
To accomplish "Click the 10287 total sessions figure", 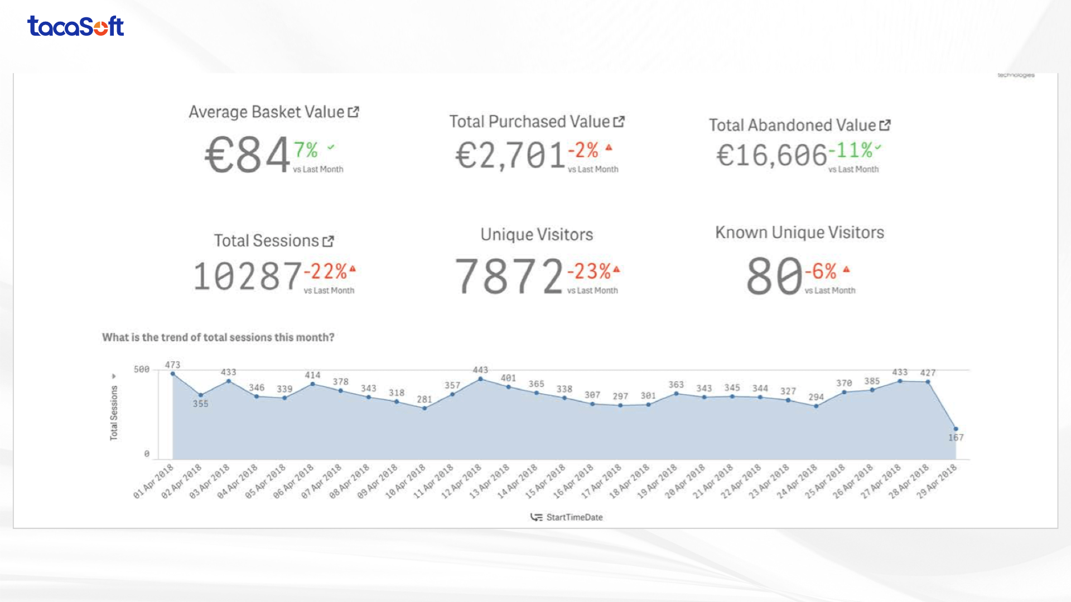I will [x=247, y=276].
